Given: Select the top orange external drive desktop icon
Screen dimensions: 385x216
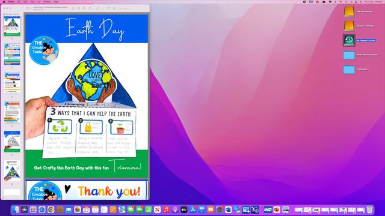Looking at the screenshot, I should [x=349, y=11].
